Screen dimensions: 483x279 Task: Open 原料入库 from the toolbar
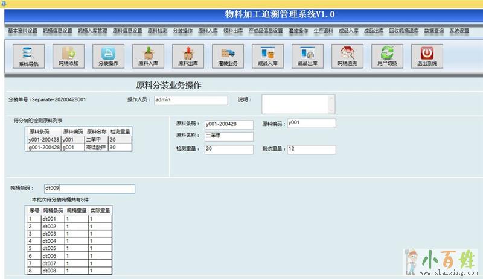click(148, 55)
